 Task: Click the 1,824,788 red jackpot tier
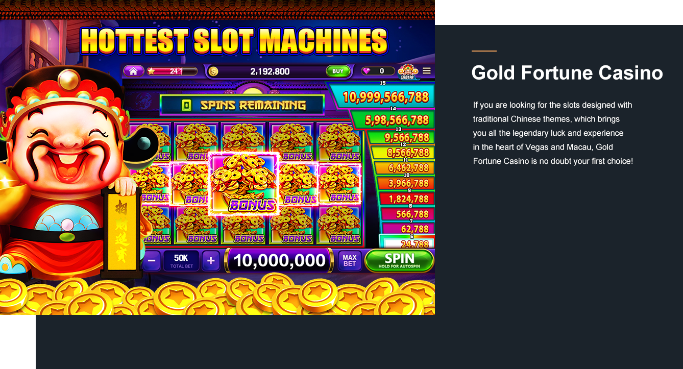(x=407, y=199)
